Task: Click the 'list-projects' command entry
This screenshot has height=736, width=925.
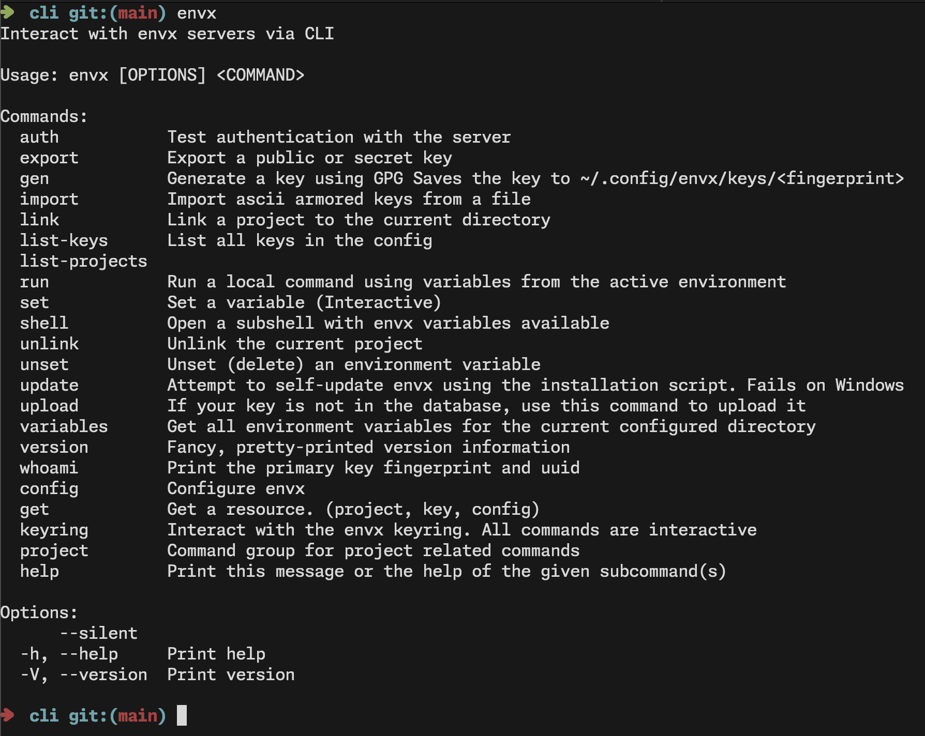Action: coord(83,261)
